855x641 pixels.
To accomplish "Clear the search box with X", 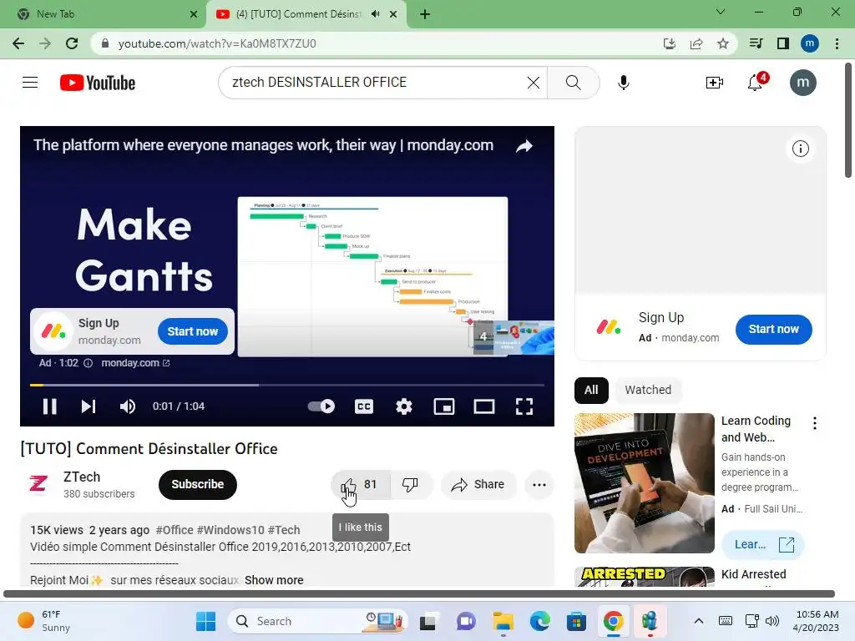I will (x=534, y=83).
